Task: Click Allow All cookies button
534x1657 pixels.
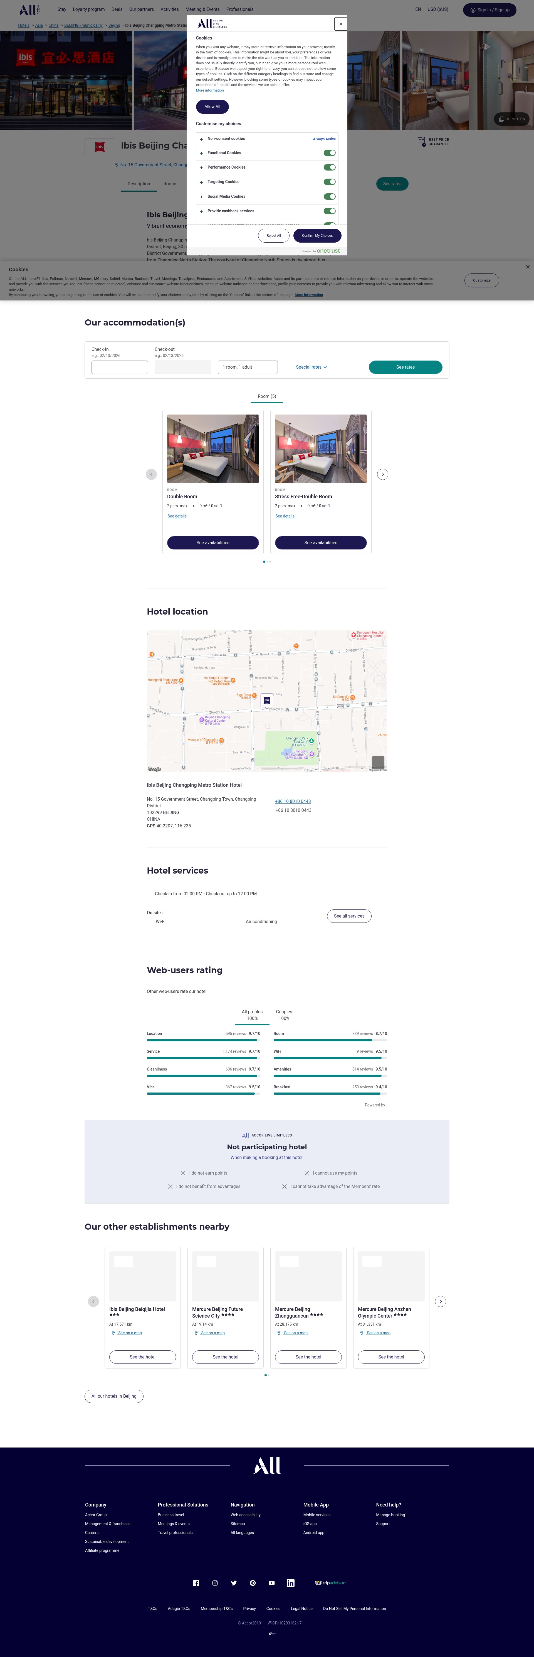Action: click(212, 107)
